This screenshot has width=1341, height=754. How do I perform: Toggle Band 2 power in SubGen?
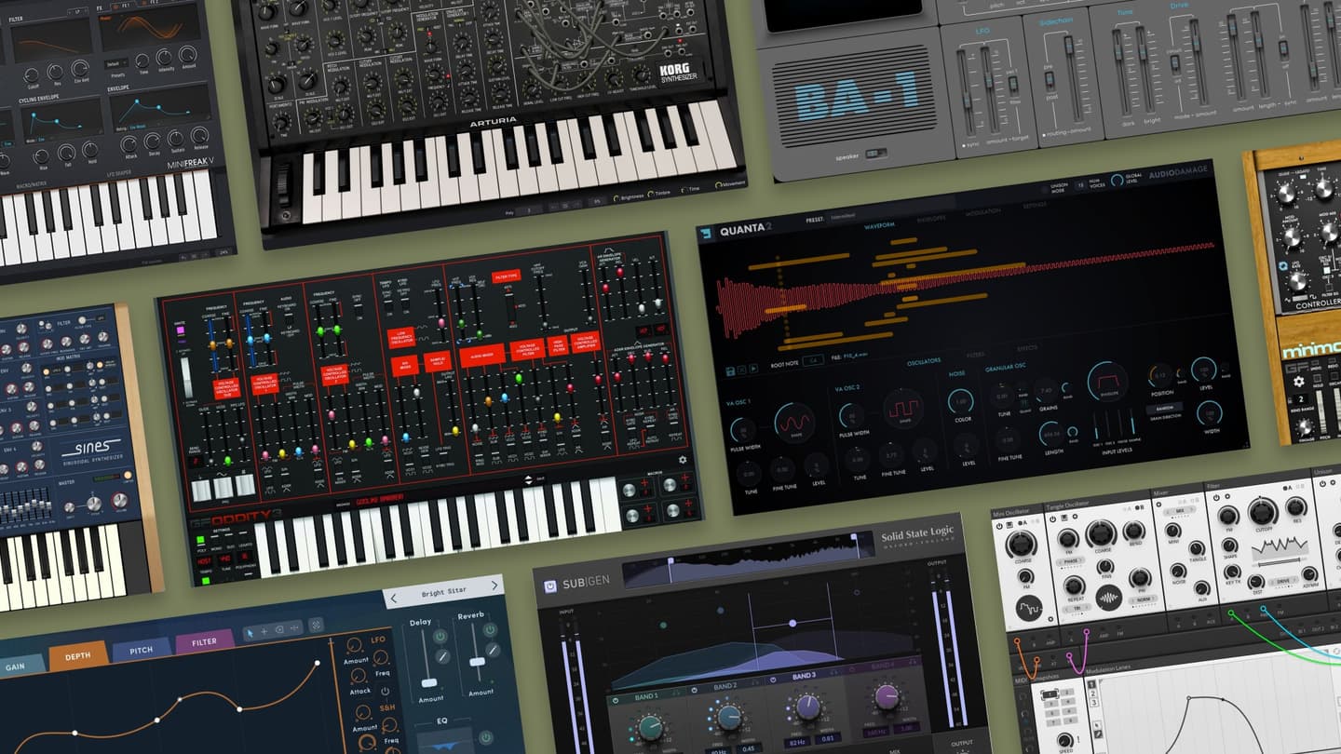[695, 690]
